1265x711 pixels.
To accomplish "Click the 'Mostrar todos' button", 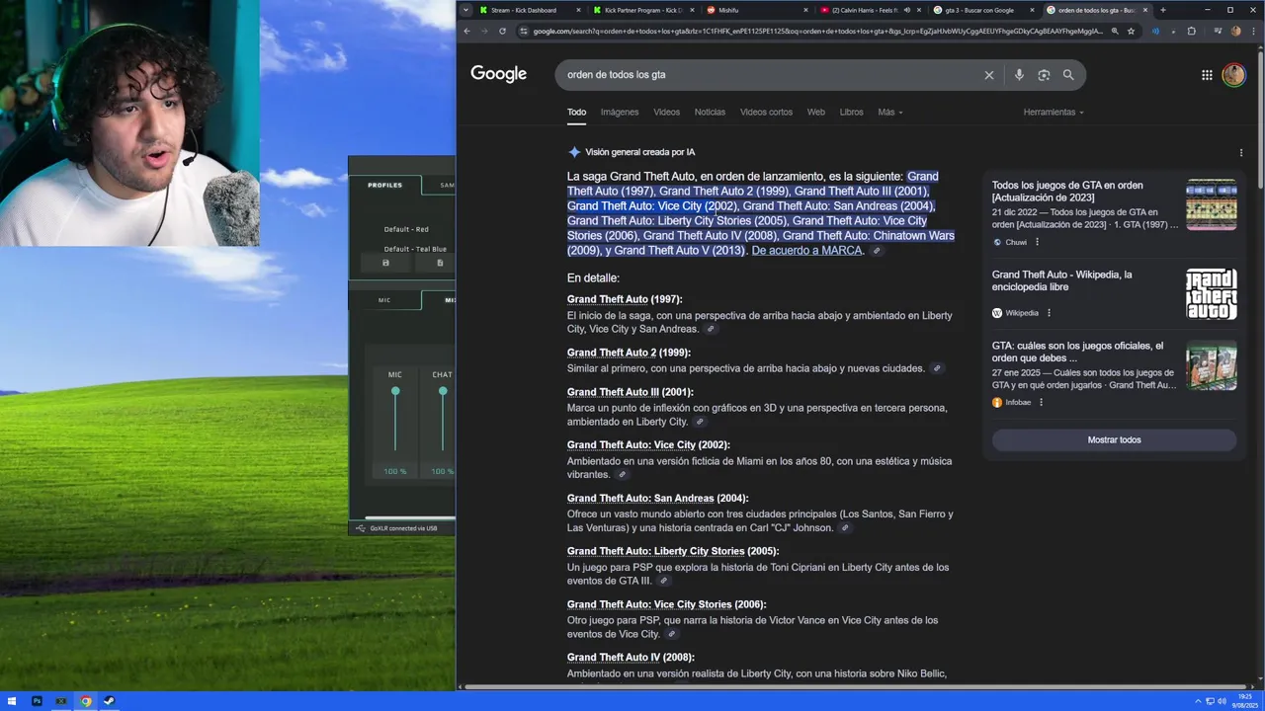I will click(1114, 440).
